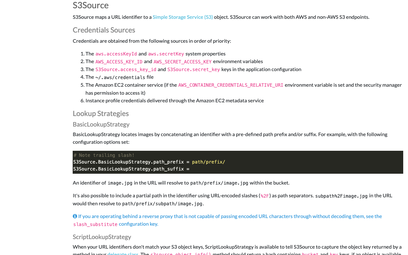The image size is (408, 255).
Task: Open the Simple Storage Service (S3) link
Action: 183,17
